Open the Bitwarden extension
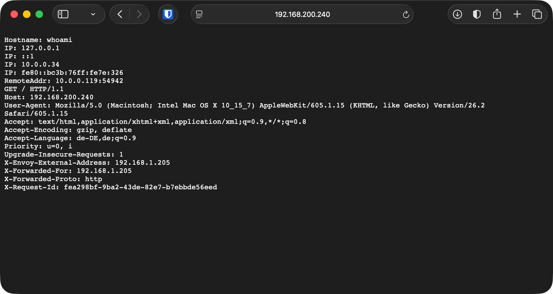The image size is (553, 294). 168,14
